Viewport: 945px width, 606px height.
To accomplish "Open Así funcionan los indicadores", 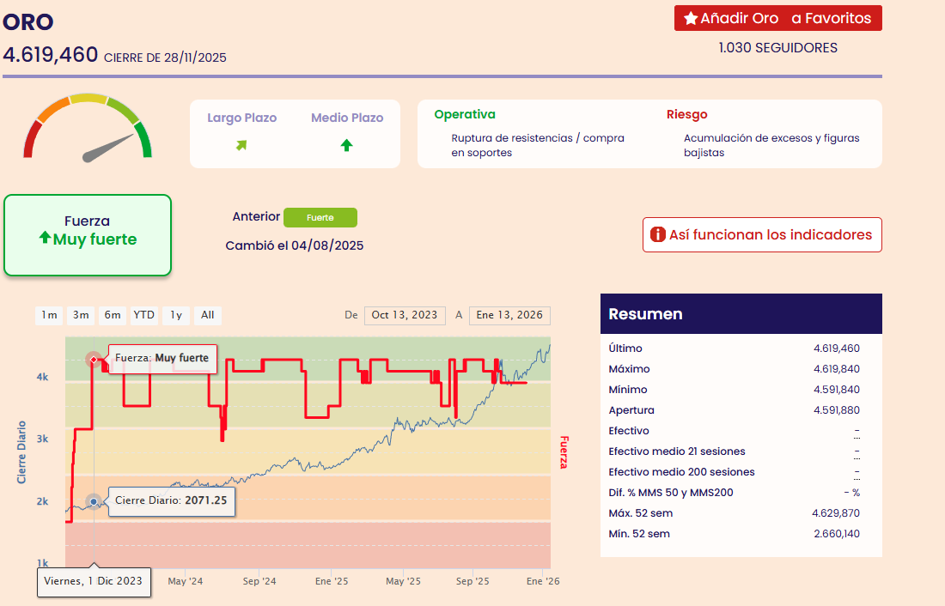I will coord(762,235).
